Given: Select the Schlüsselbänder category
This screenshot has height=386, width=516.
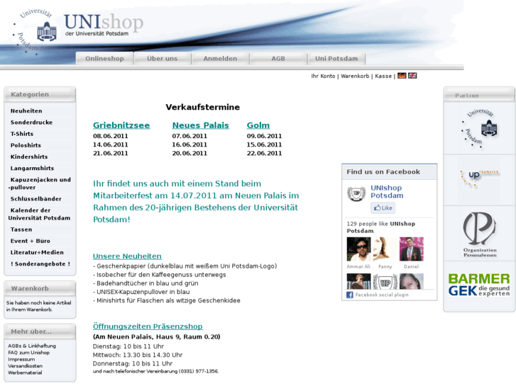Looking at the screenshot, I should tap(36, 199).
